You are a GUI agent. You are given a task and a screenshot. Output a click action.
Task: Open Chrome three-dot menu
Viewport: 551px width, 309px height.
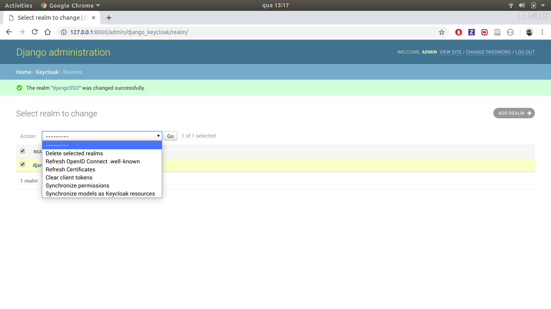(x=542, y=32)
